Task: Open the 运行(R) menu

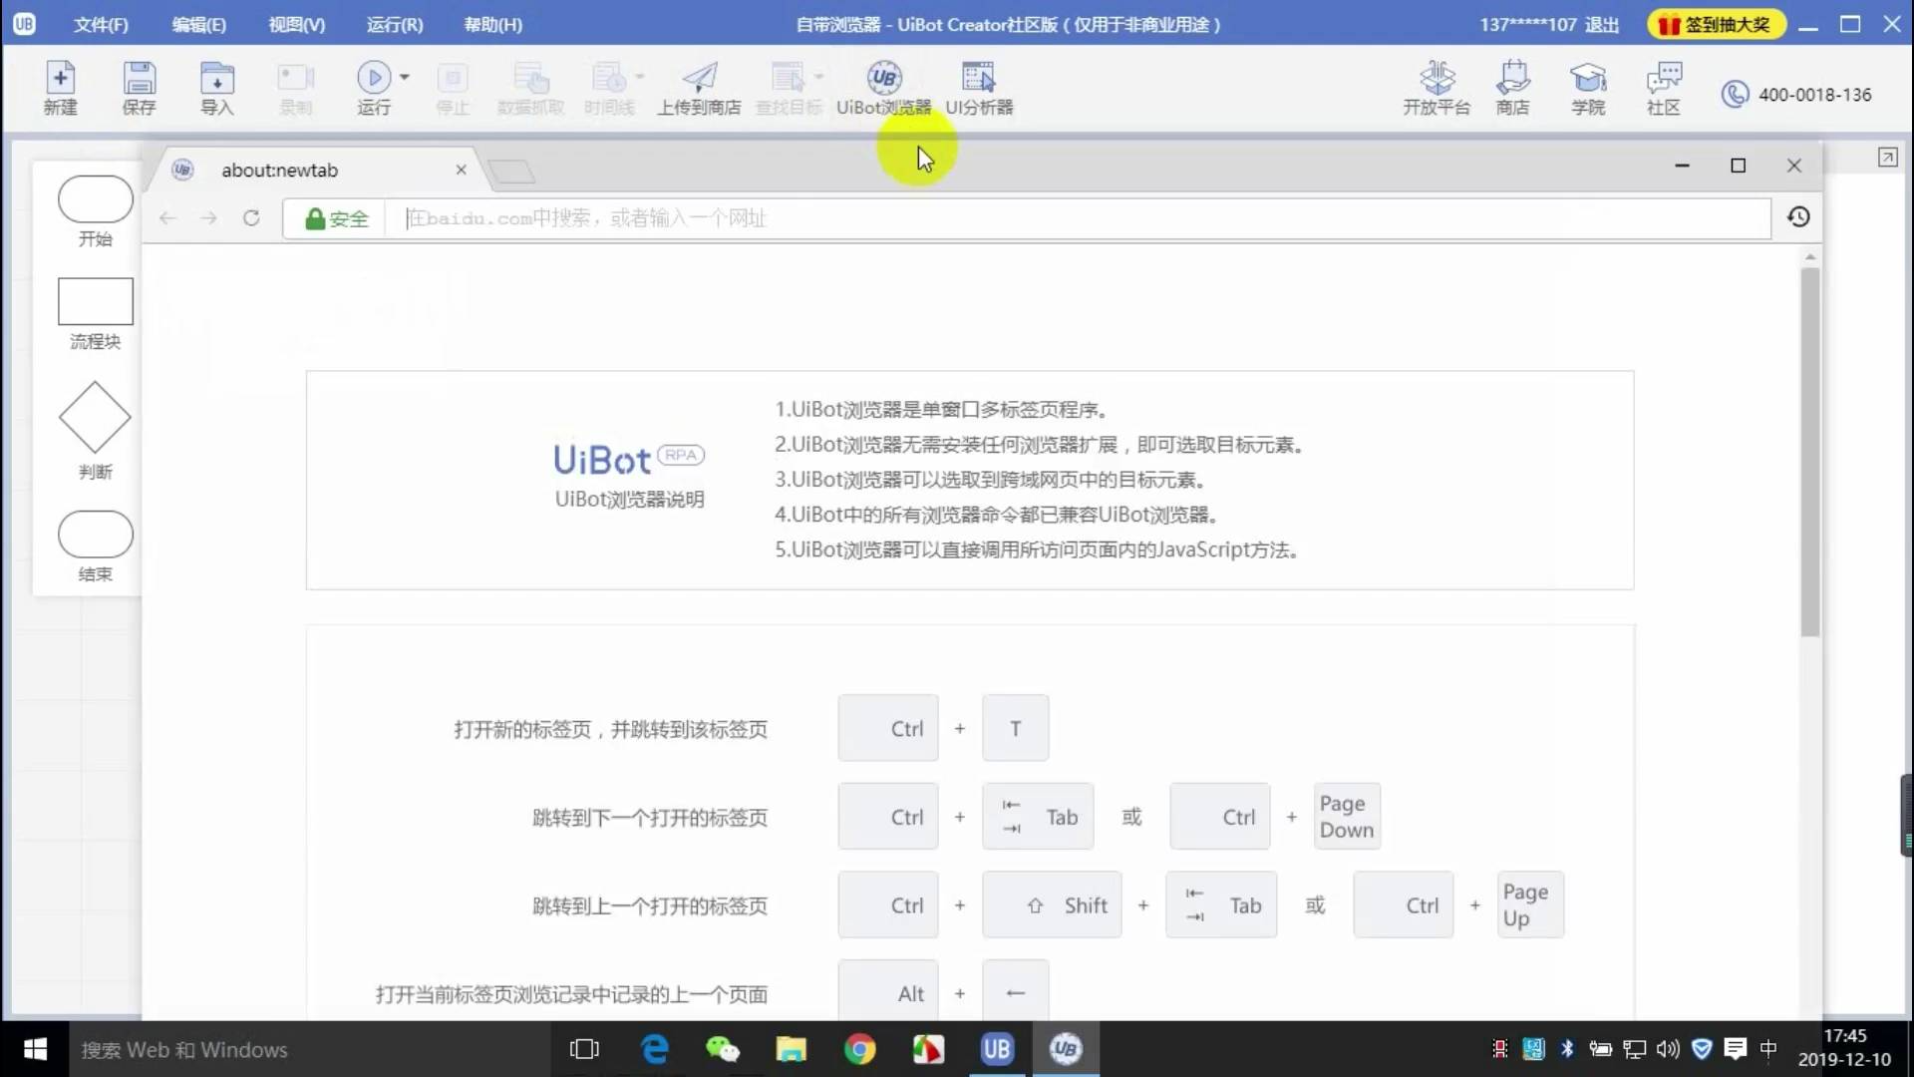Action: [x=395, y=24]
